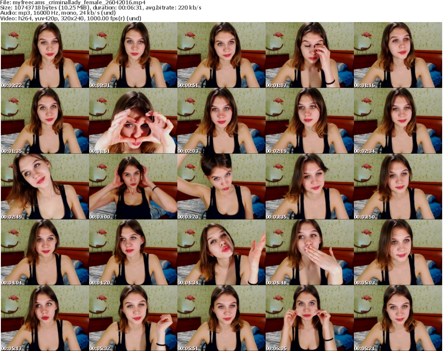Click the File name line in header
443x351 pixels.
click(73, 3)
